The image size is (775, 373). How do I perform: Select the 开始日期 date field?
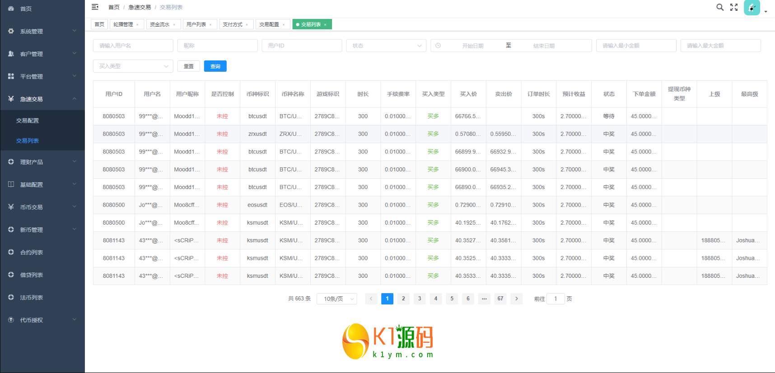pyautogui.click(x=472, y=46)
